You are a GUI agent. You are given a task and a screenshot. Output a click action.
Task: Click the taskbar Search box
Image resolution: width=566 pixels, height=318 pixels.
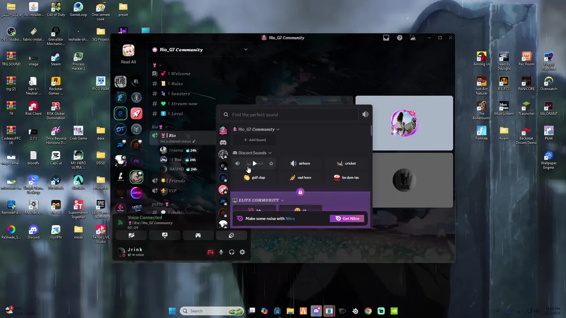pyautogui.click(x=212, y=311)
